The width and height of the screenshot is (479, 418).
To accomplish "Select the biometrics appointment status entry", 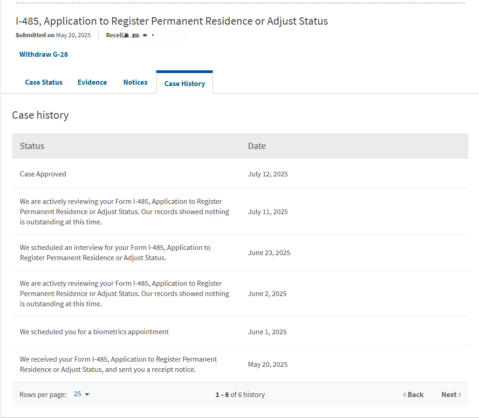I will click(x=94, y=332).
